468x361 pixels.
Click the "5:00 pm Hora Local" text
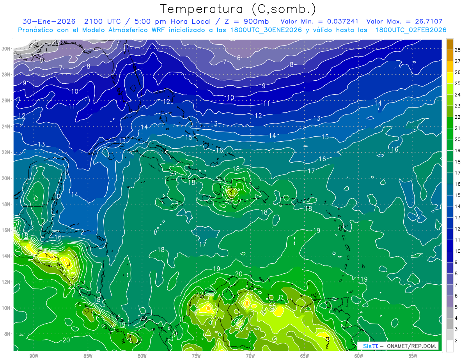pos(172,21)
